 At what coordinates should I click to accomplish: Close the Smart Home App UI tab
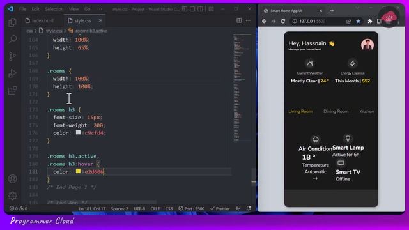pos(321,11)
